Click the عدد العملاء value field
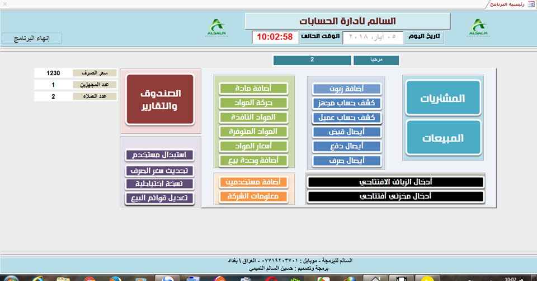Viewport: 537px width, 281px height. tap(54, 96)
